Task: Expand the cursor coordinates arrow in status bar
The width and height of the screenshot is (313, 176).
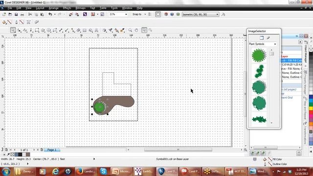Action: (27, 164)
